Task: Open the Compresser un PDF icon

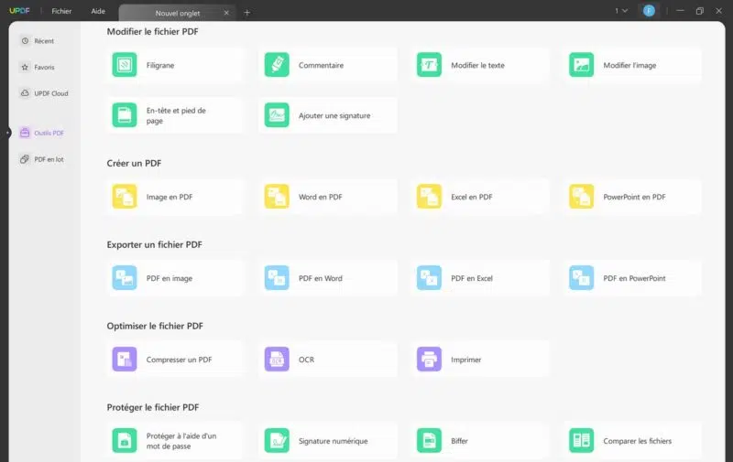Action: coord(125,360)
